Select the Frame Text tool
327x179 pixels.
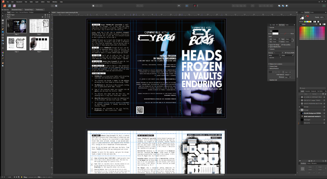[x=3, y=20]
